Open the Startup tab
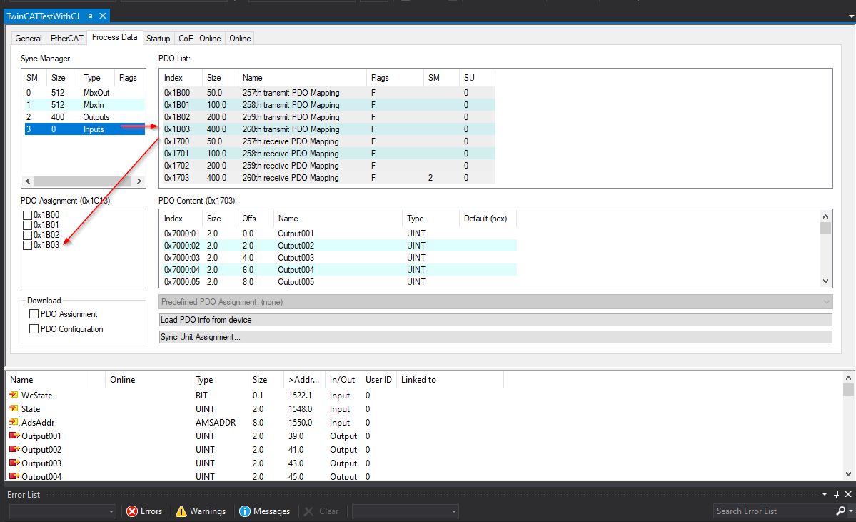Viewport: 856px width, 522px height. [x=158, y=39]
